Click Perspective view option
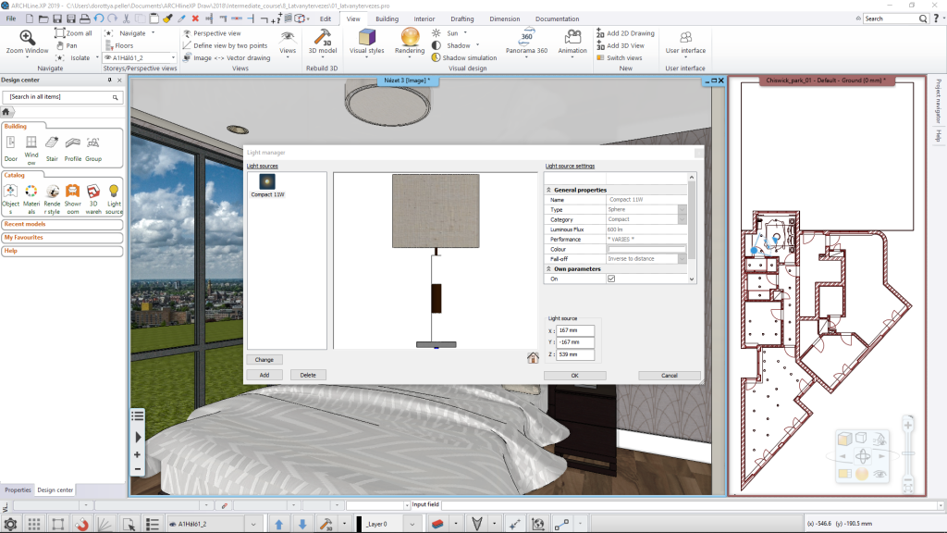Screen dimensions: 947x533 click(212, 33)
